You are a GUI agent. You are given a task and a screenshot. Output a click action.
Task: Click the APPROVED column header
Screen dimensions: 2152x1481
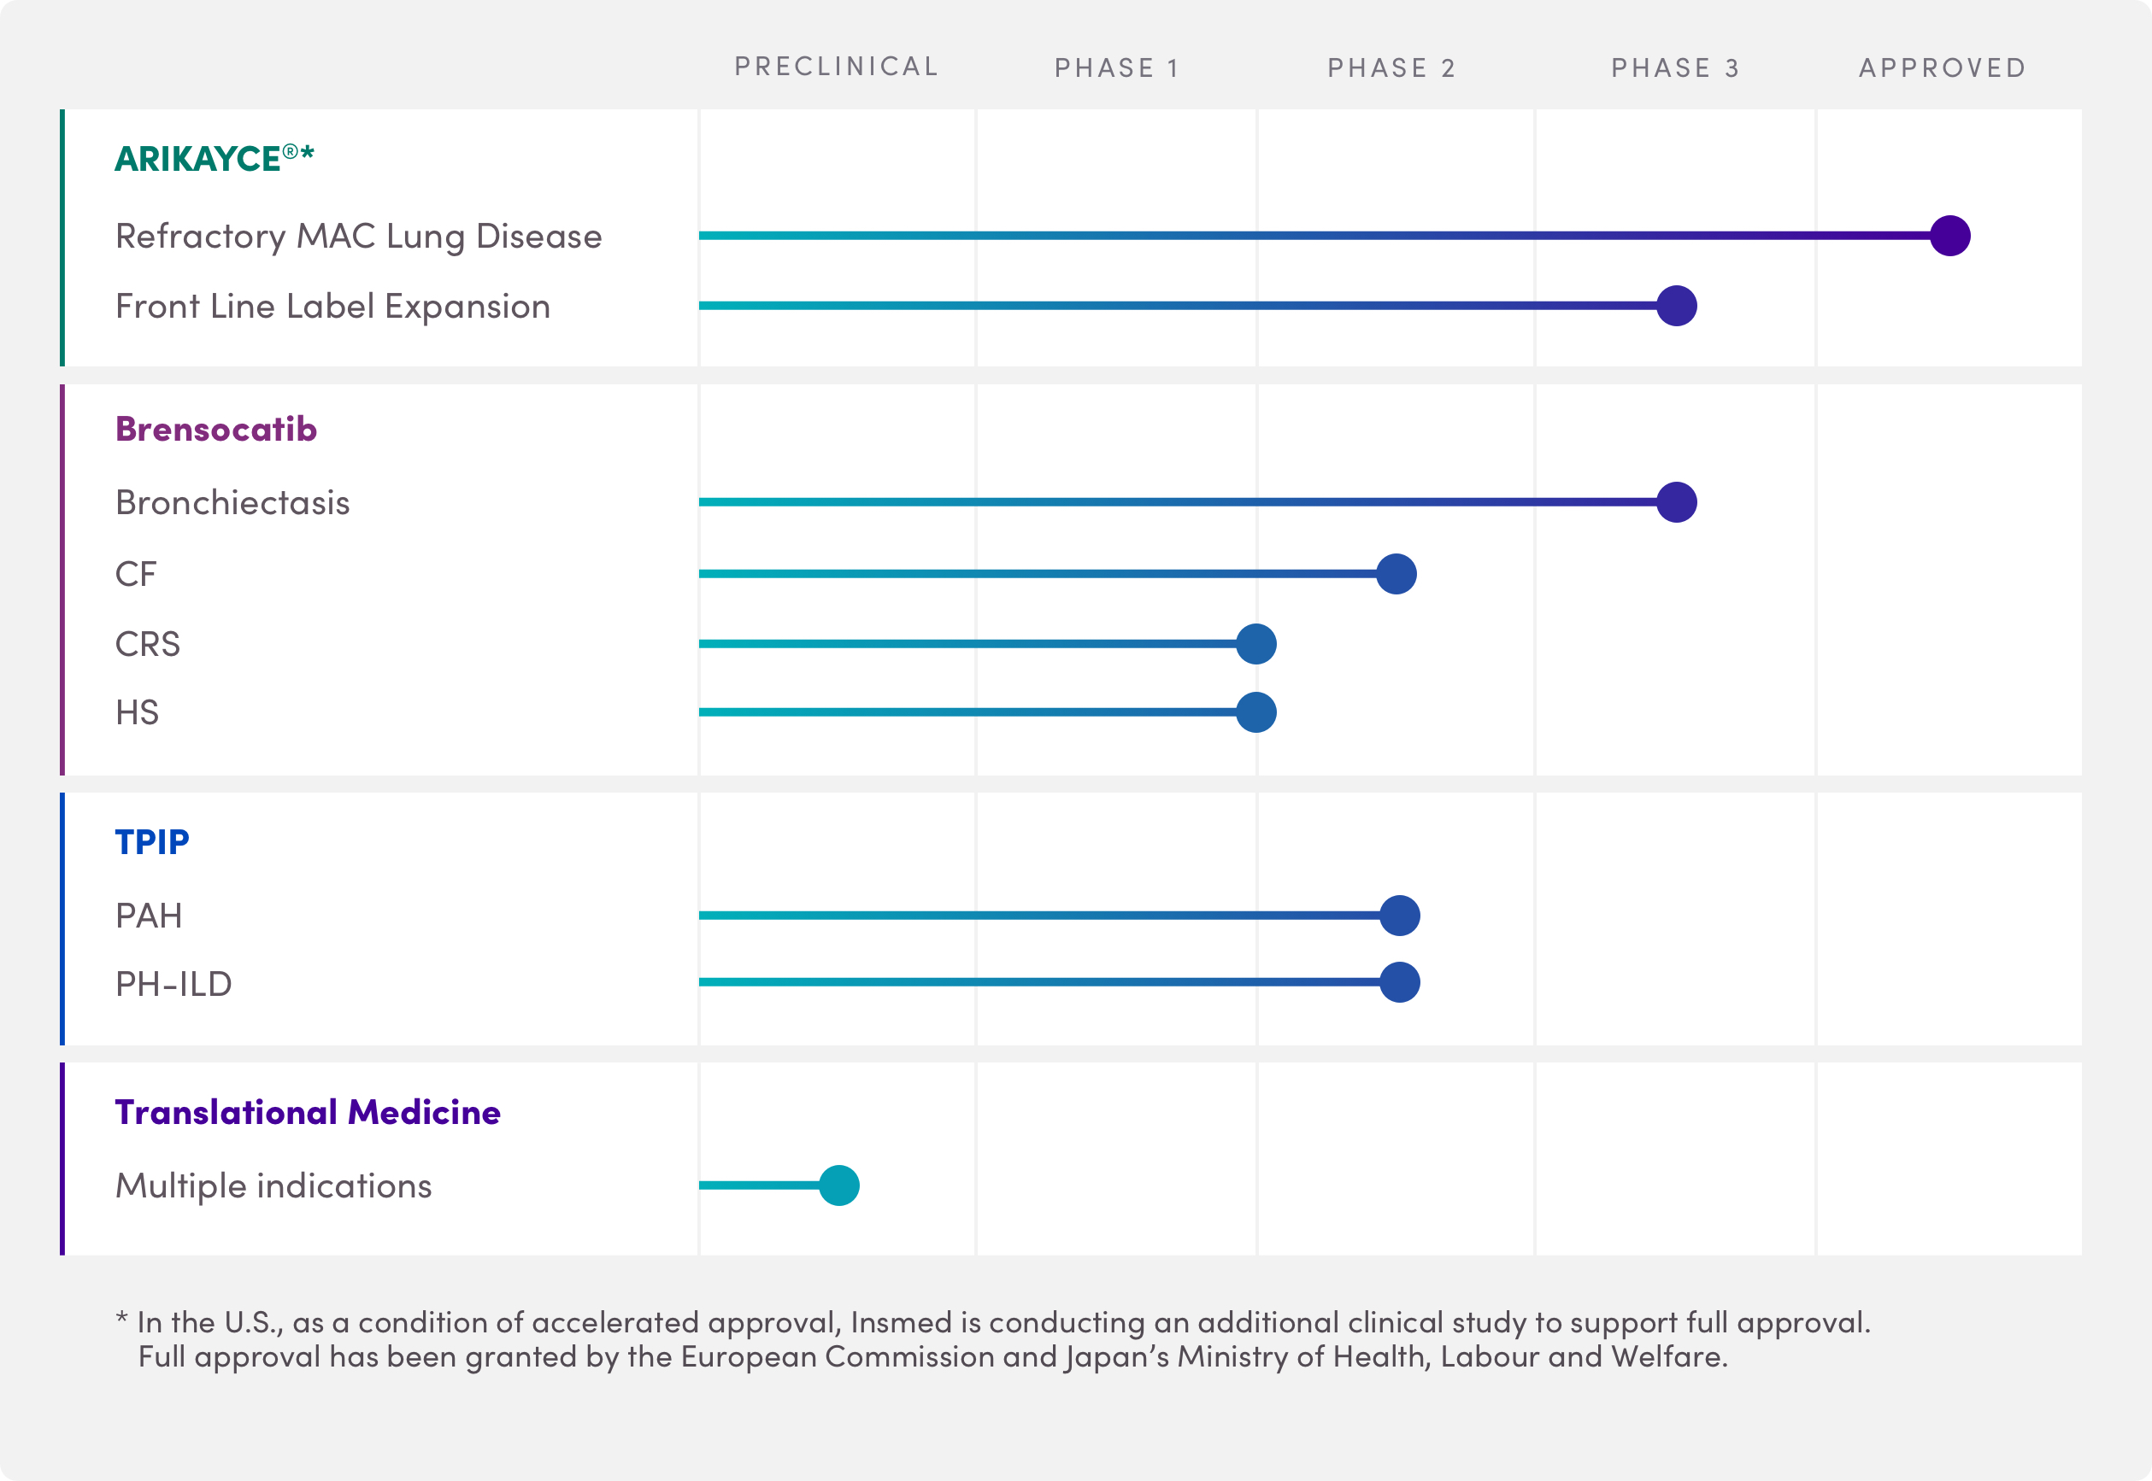[x=1941, y=67]
